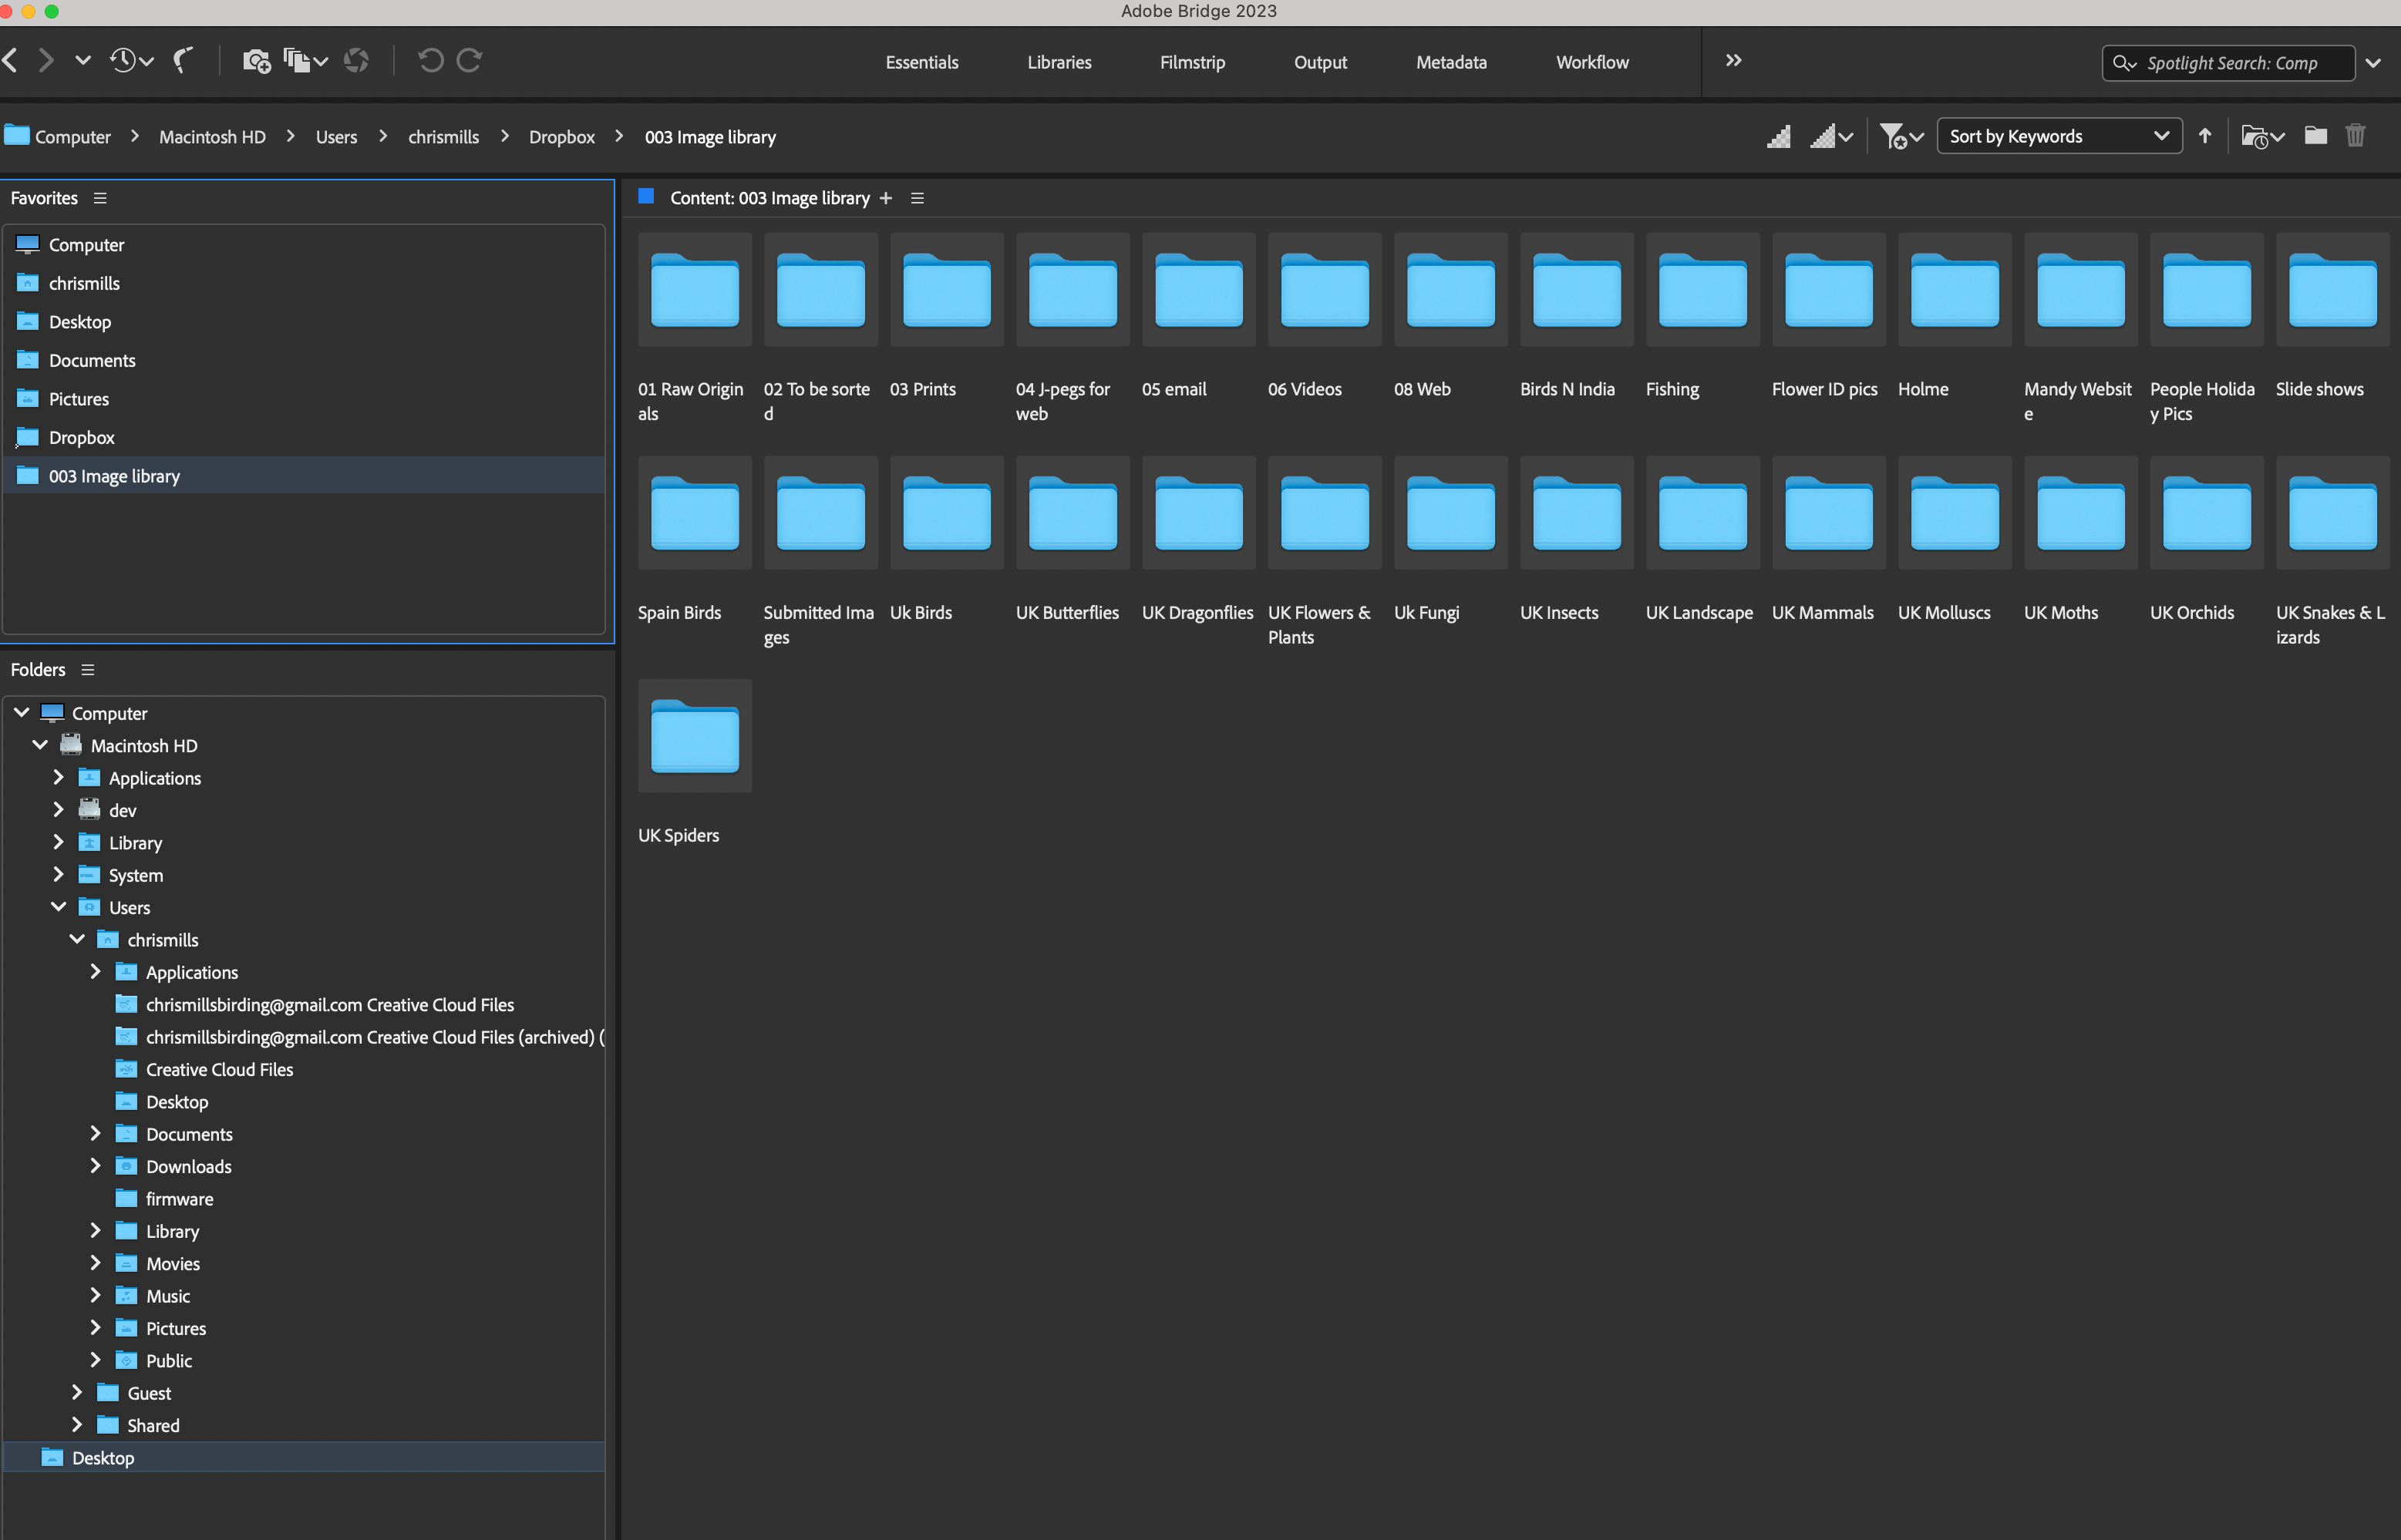This screenshot has height=1540, width=2401.
Task: Delete item with trash icon
Action: coord(2355,135)
